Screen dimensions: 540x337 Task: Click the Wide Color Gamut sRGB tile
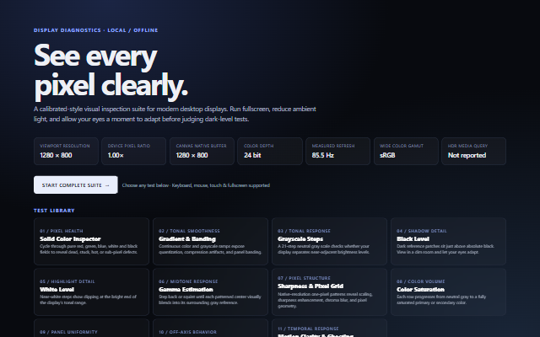tap(406, 152)
